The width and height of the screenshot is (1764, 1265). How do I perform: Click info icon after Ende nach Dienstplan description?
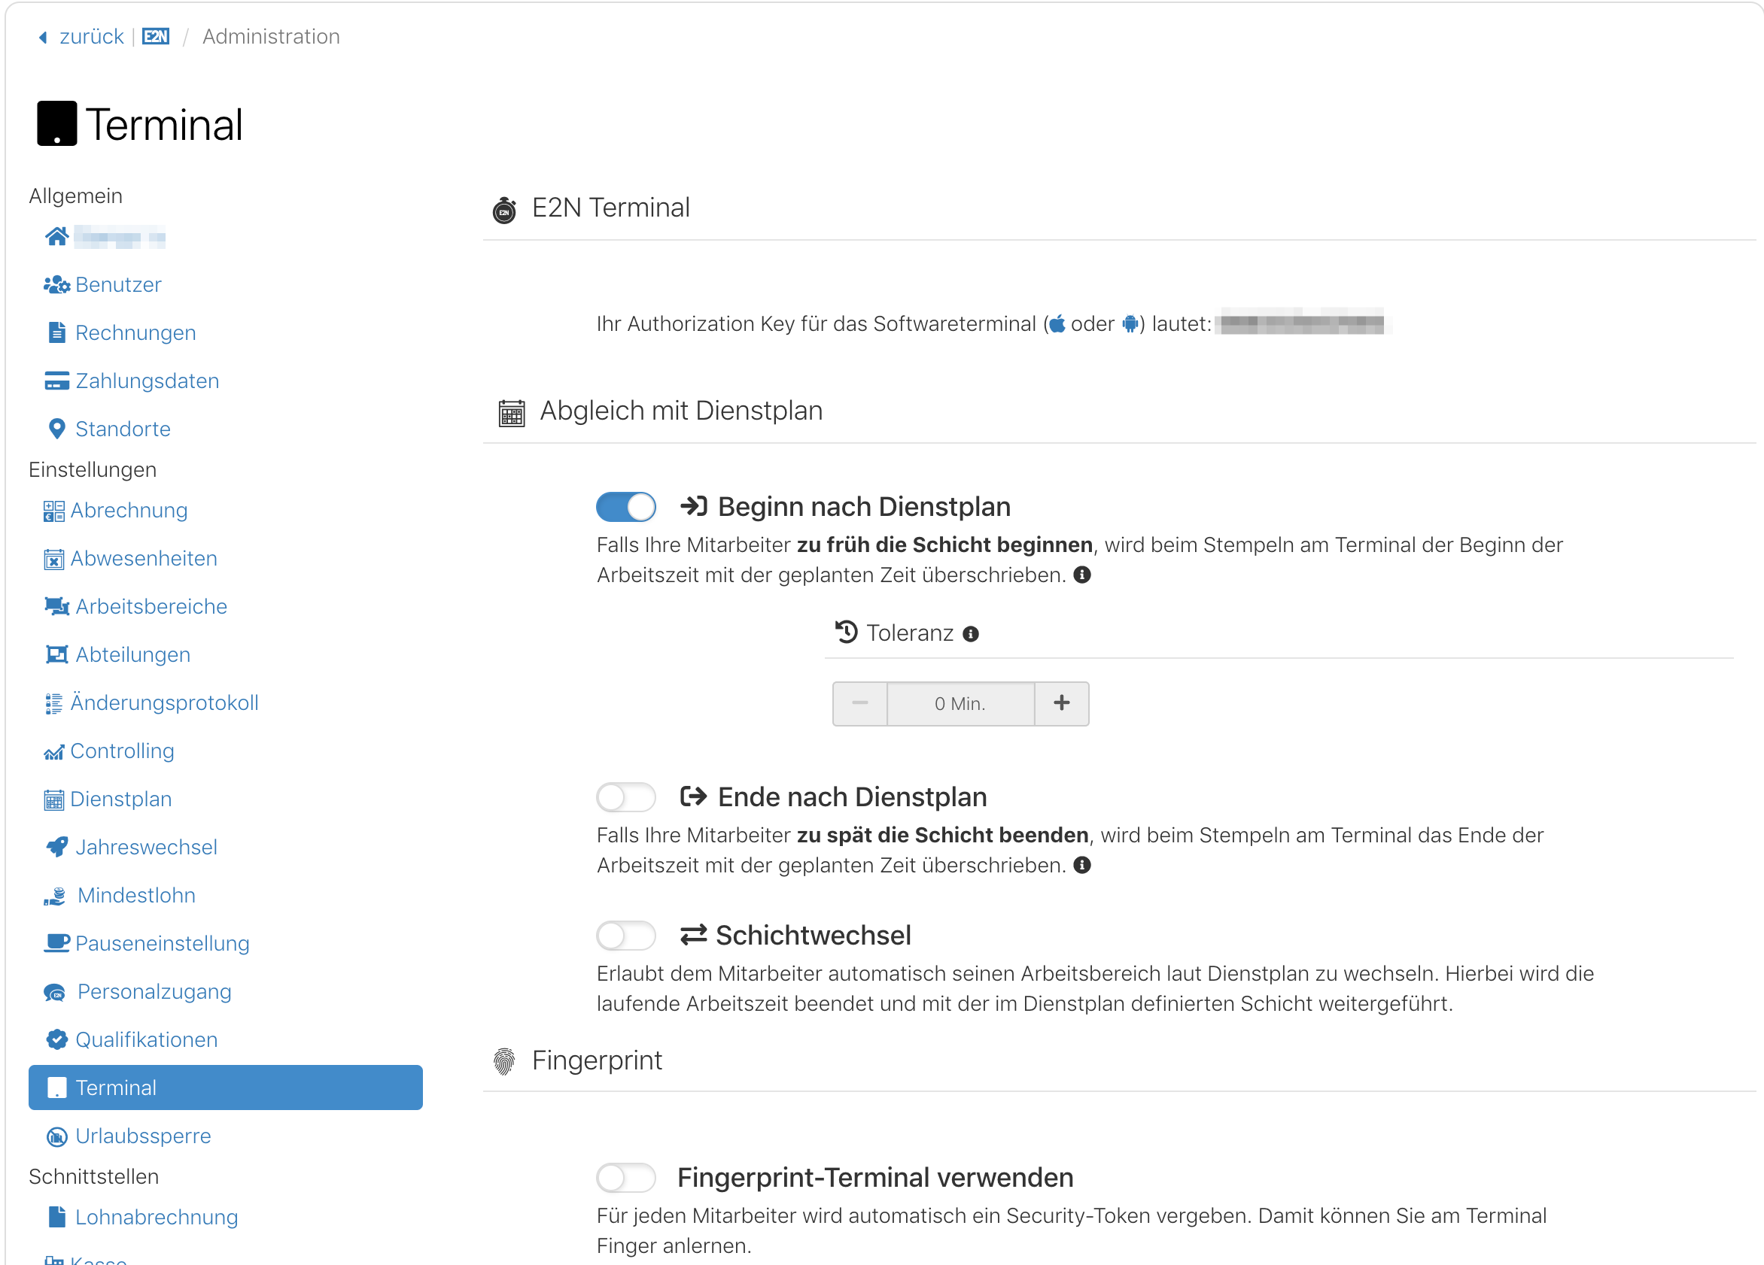click(1082, 866)
